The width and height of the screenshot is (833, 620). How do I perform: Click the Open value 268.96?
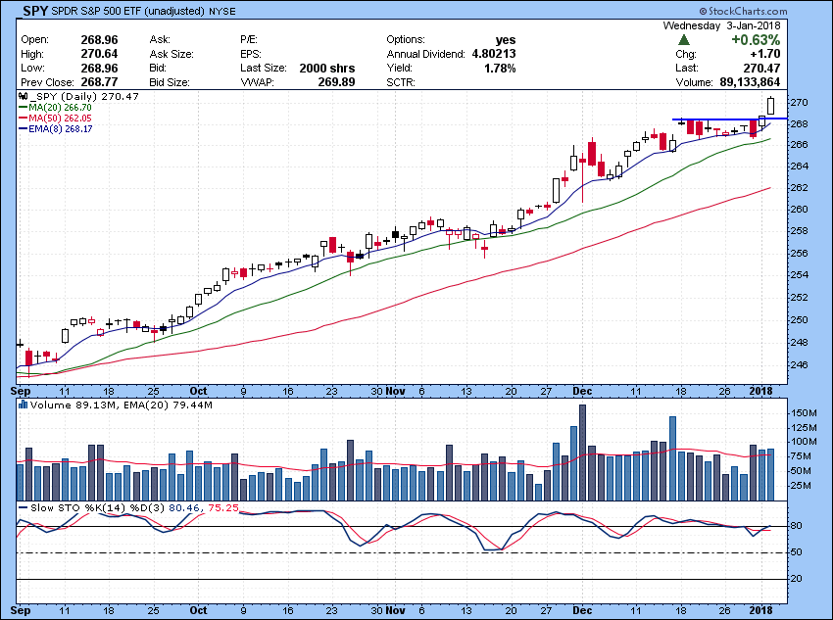point(99,40)
